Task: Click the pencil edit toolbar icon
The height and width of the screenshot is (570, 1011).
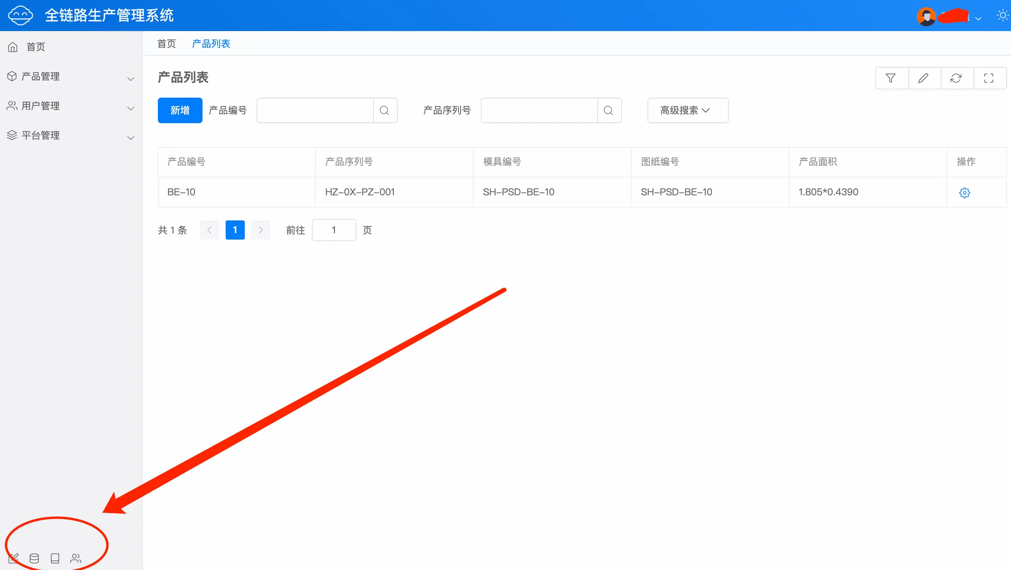Action: pos(923,78)
